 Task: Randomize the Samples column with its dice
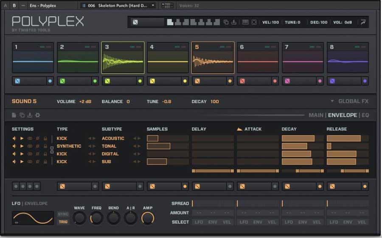[x=152, y=186]
